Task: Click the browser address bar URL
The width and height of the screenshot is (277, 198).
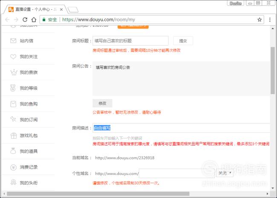Action: click(x=98, y=20)
